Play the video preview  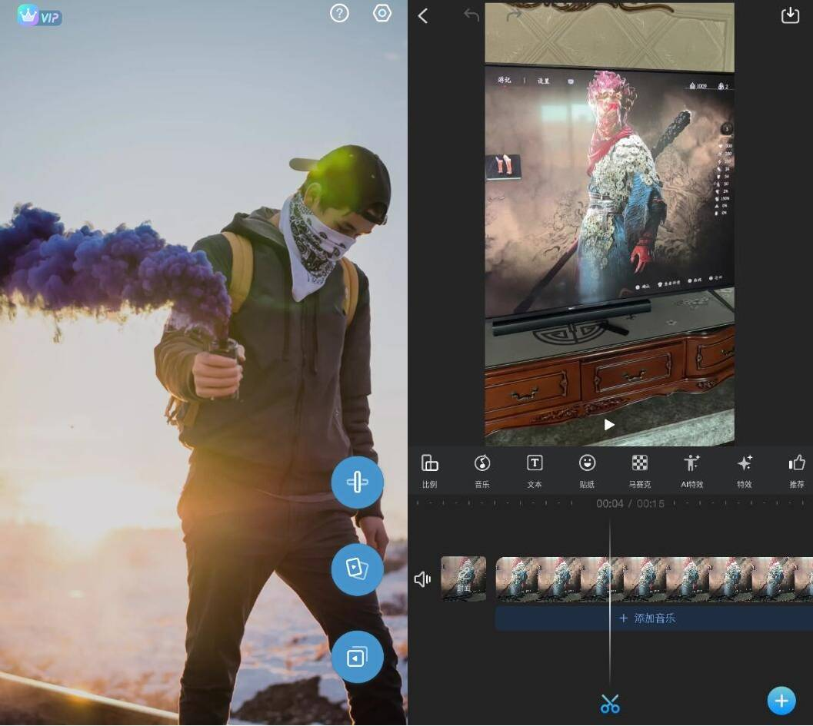click(609, 425)
